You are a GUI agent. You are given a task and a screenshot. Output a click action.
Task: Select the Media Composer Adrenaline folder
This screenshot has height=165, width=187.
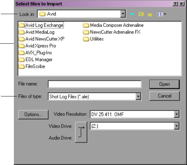click(113, 25)
